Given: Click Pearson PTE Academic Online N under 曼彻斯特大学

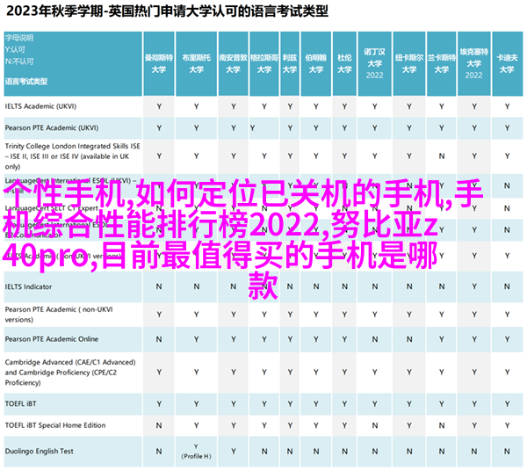Looking at the screenshot, I should (159, 339).
